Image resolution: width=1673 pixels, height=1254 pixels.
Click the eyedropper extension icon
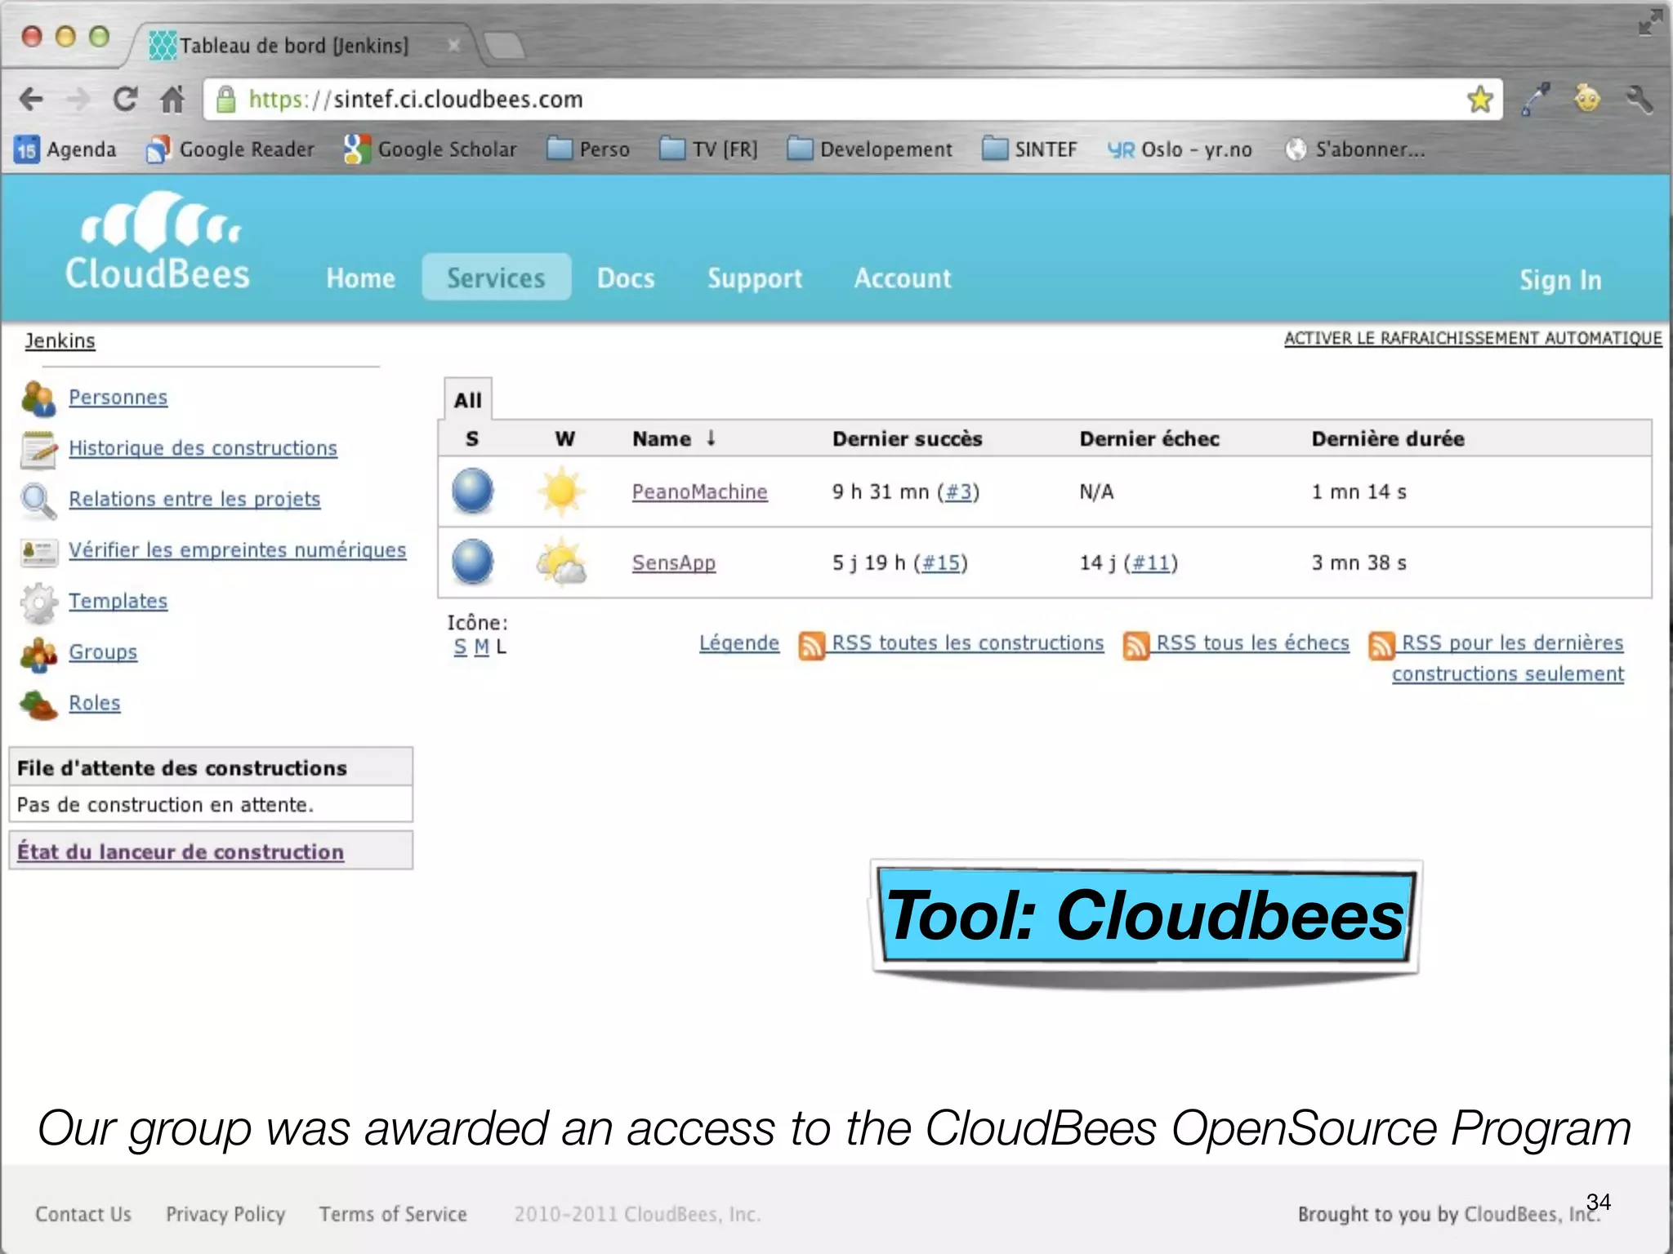[x=1535, y=100]
